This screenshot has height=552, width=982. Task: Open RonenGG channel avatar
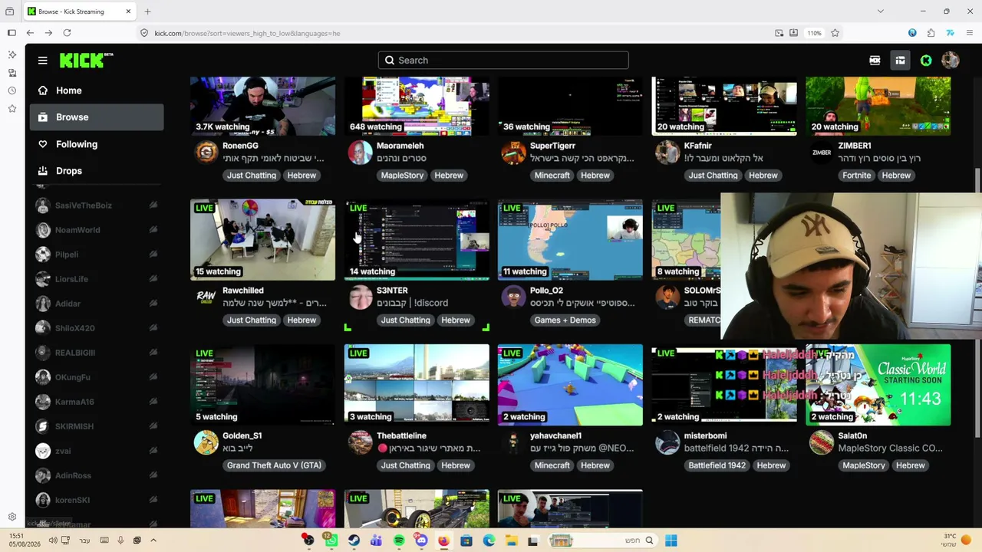pyautogui.click(x=206, y=152)
